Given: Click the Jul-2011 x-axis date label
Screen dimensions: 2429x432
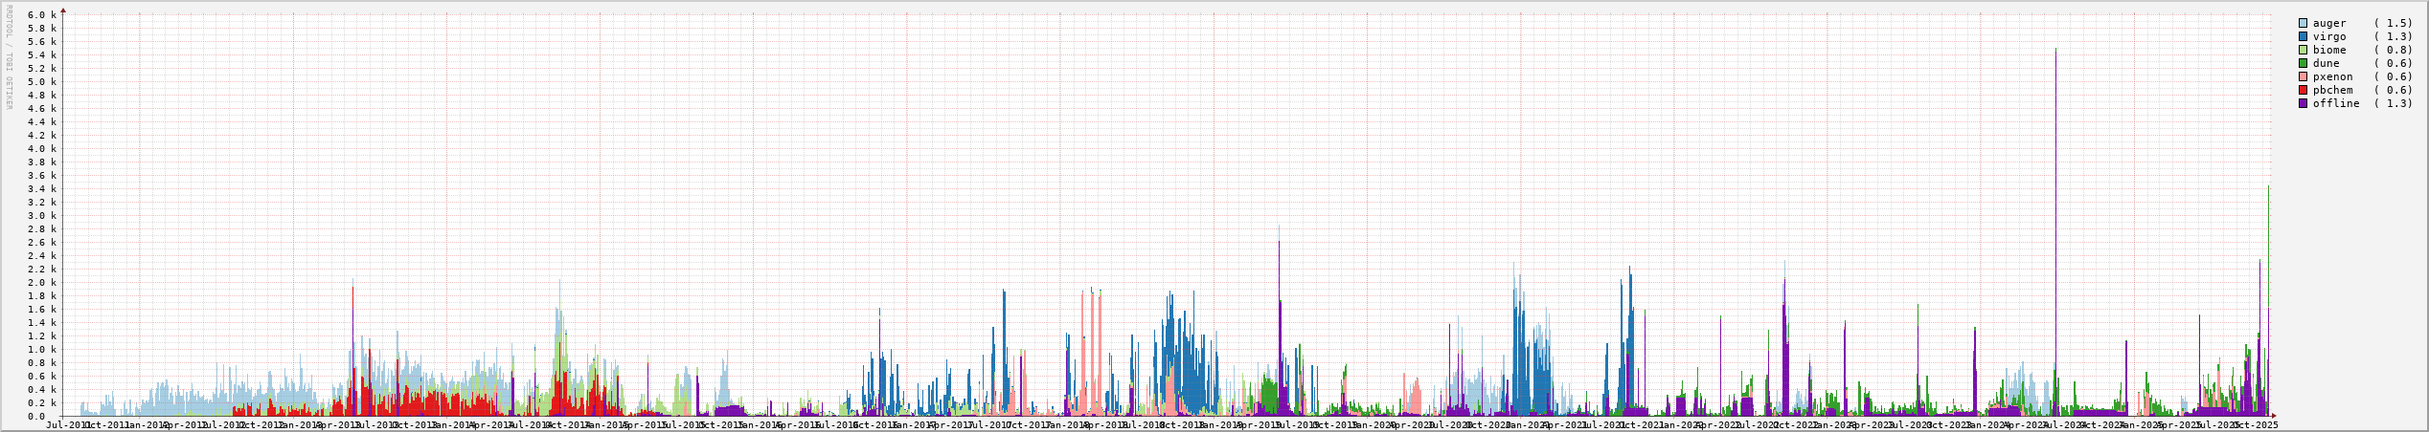Looking at the screenshot, I should pos(68,425).
